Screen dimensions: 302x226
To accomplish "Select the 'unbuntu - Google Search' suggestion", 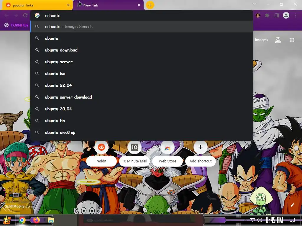I will coord(142,26).
